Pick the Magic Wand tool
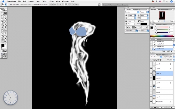175x109 pixels. coord(5,16)
